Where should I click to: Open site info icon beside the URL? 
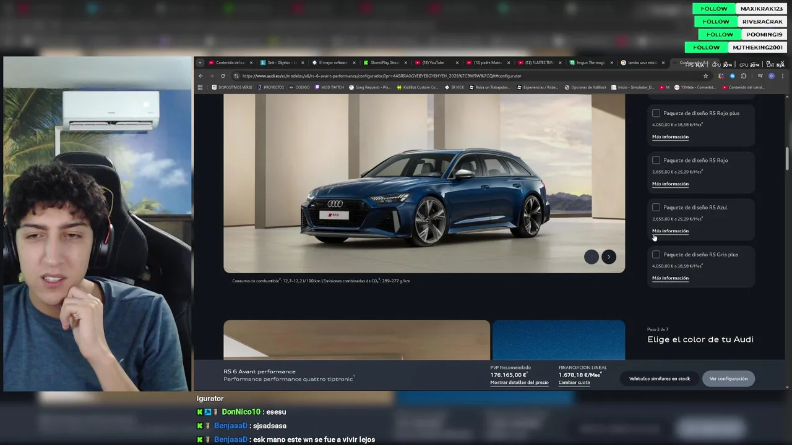(x=236, y=76)
